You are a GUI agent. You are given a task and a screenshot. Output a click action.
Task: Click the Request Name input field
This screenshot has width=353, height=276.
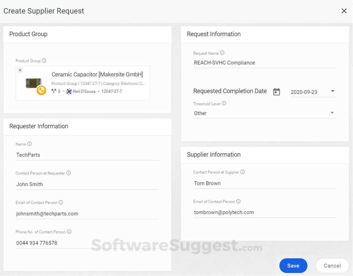click(x=265, y=63)
